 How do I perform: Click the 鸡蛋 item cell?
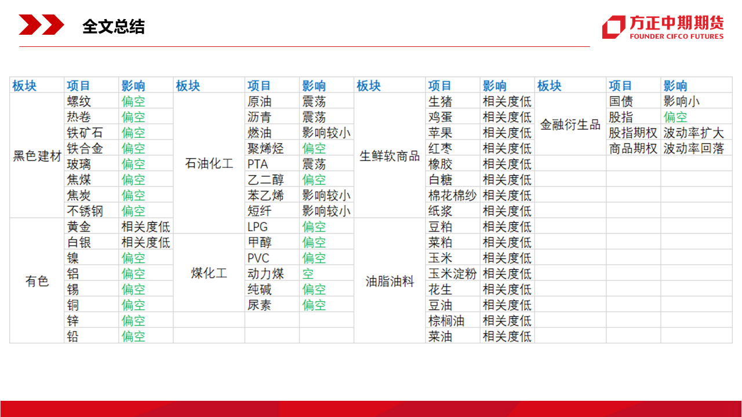(453, 117)
